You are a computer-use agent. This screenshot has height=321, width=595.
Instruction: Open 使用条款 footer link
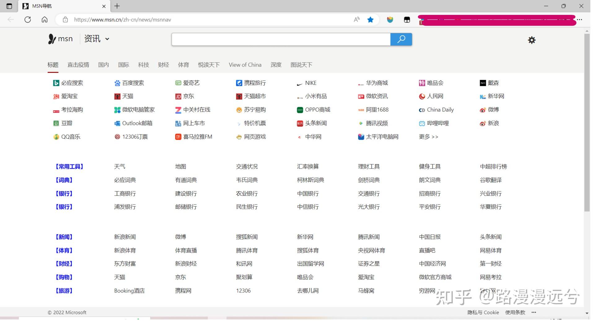point(519,314)
